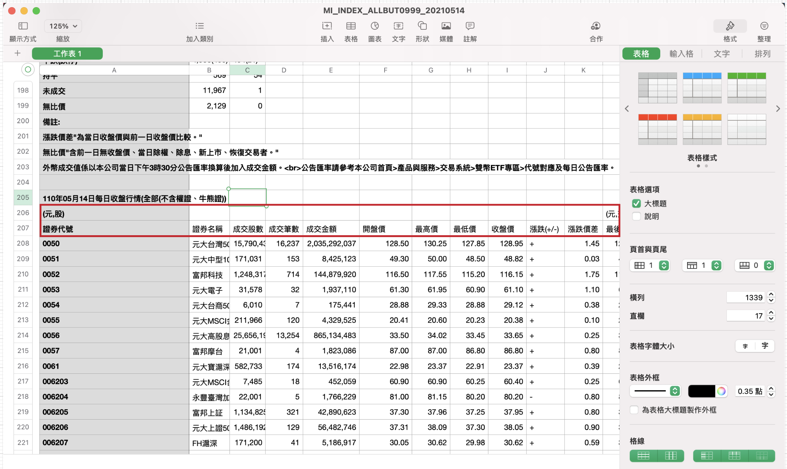Click the 收盤價 column header cell
Image resolution: width=787 pixels, height=469 pixels.
tap(507, 229)
